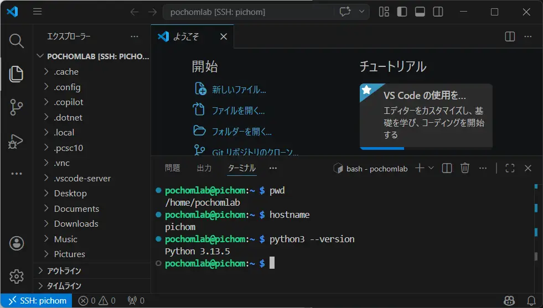Open the Customize Layout icon
Screen dimensions: 543x308
tap(384, 12)
